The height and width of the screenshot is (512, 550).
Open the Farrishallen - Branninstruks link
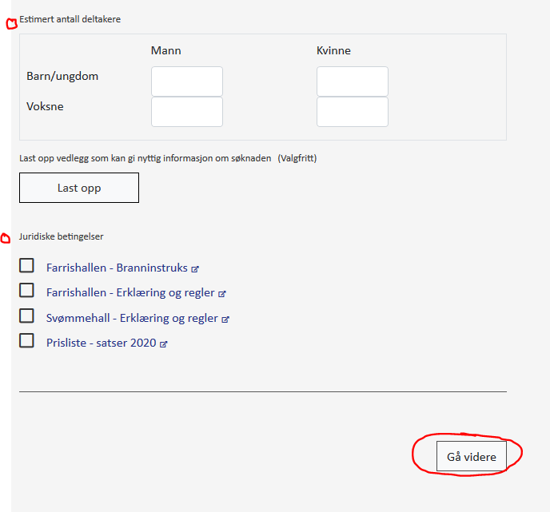coord(118,268)
